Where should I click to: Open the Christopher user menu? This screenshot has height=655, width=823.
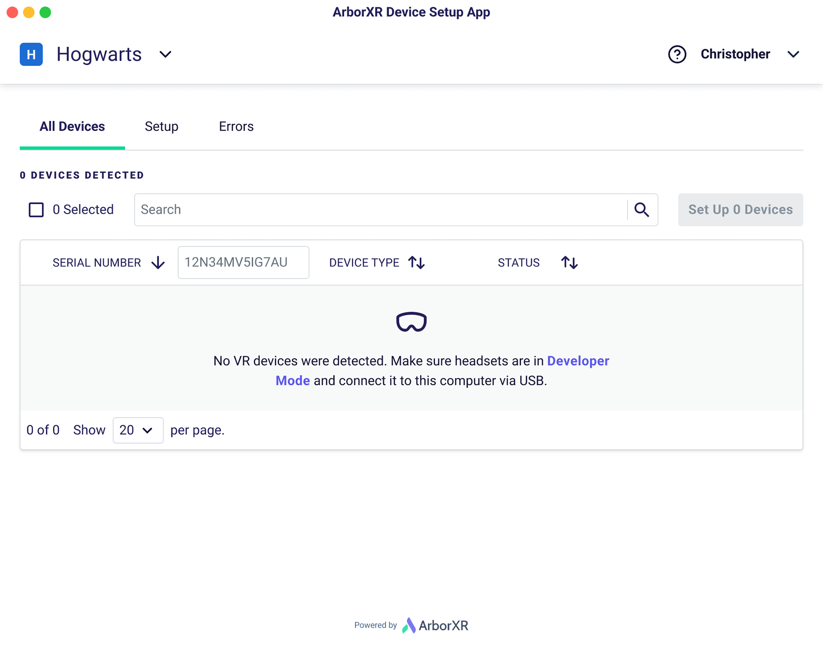(x=793, y=54)
